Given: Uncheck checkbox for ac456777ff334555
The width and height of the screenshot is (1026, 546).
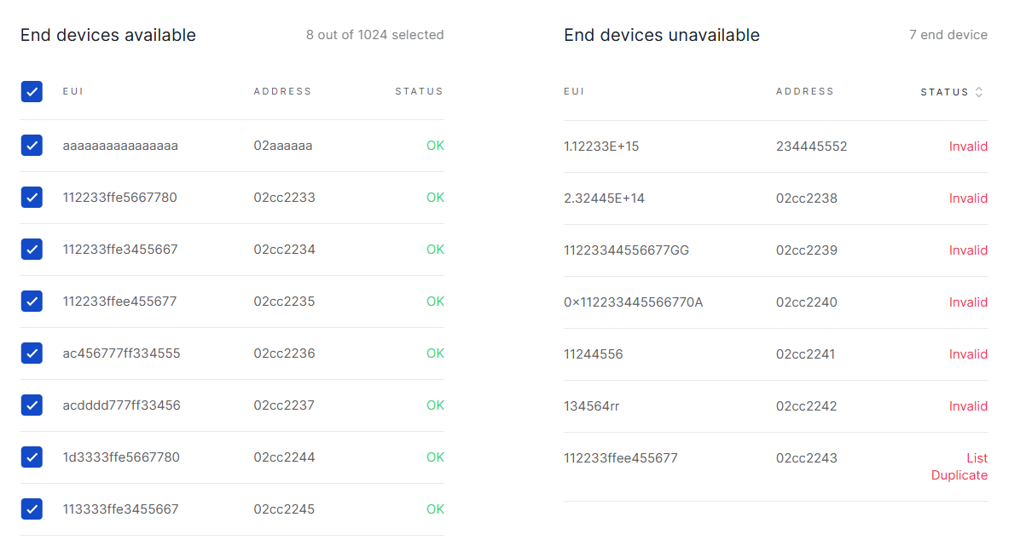Looking at the screenshot, I should (x=32, y=353).
